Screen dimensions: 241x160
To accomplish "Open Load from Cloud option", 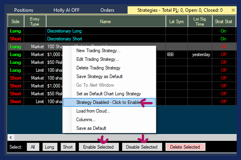I will pos(93,111).
